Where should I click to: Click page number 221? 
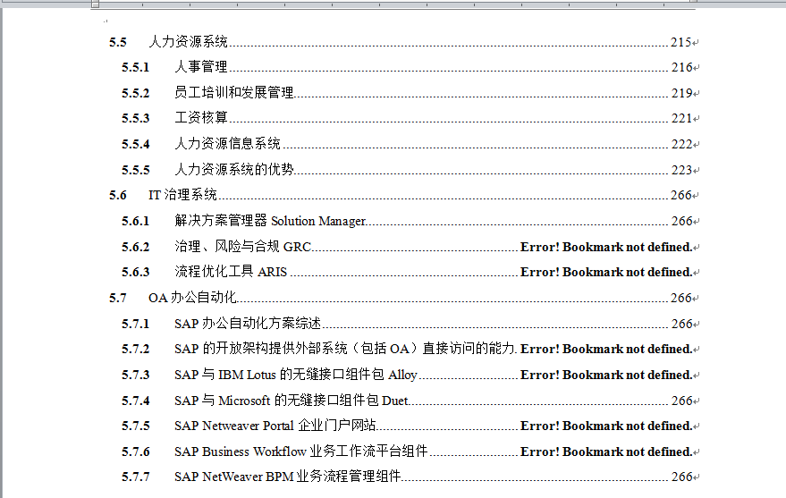681,118
